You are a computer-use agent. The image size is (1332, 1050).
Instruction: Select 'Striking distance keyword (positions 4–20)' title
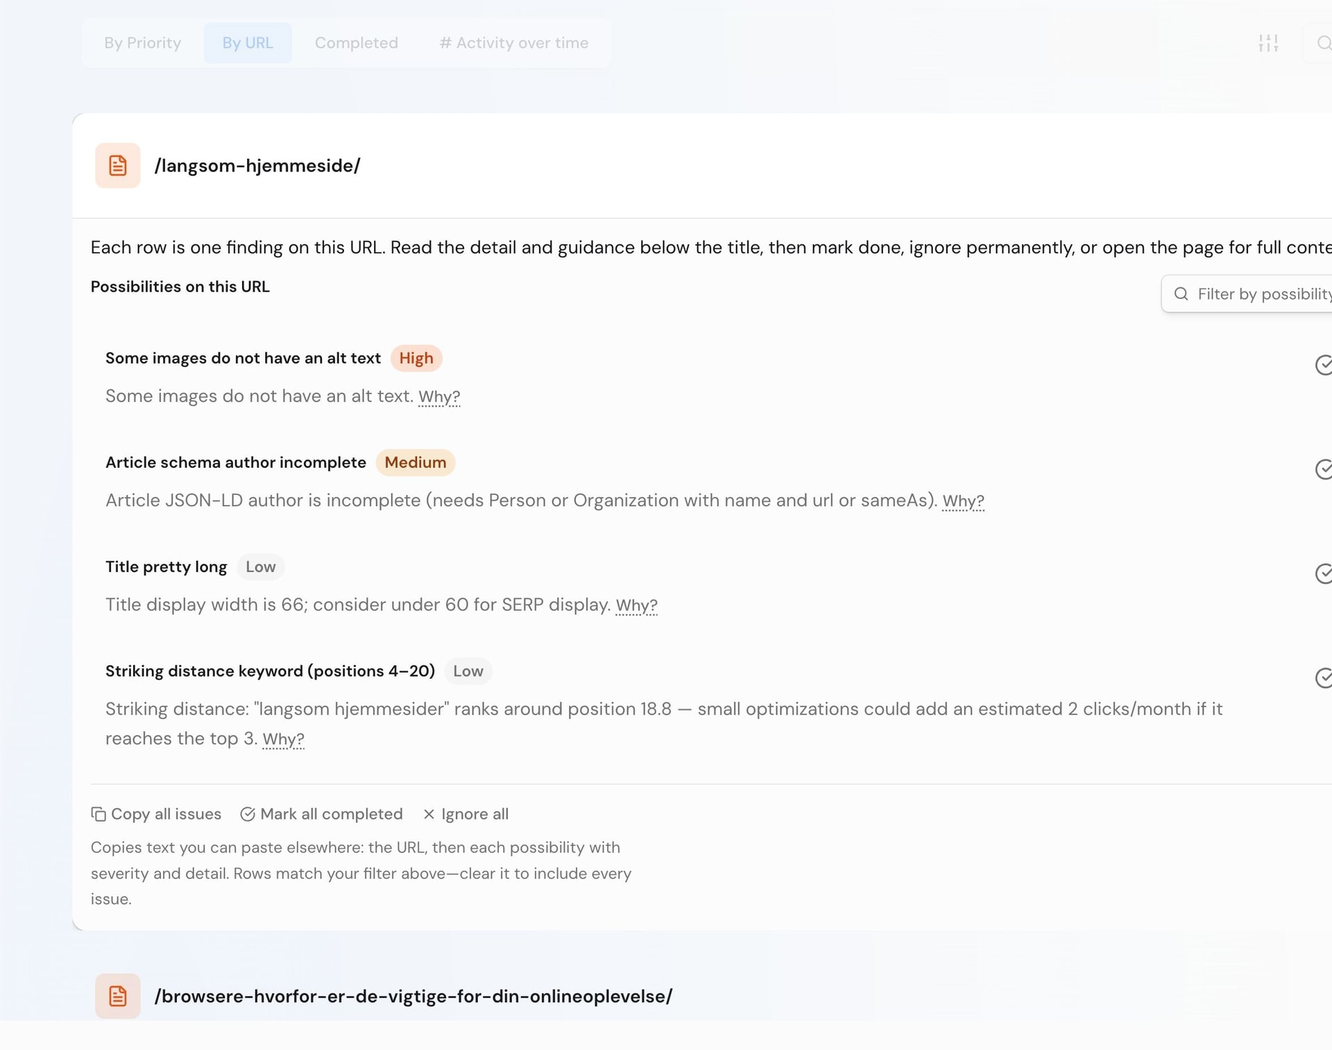click(271, 671)
